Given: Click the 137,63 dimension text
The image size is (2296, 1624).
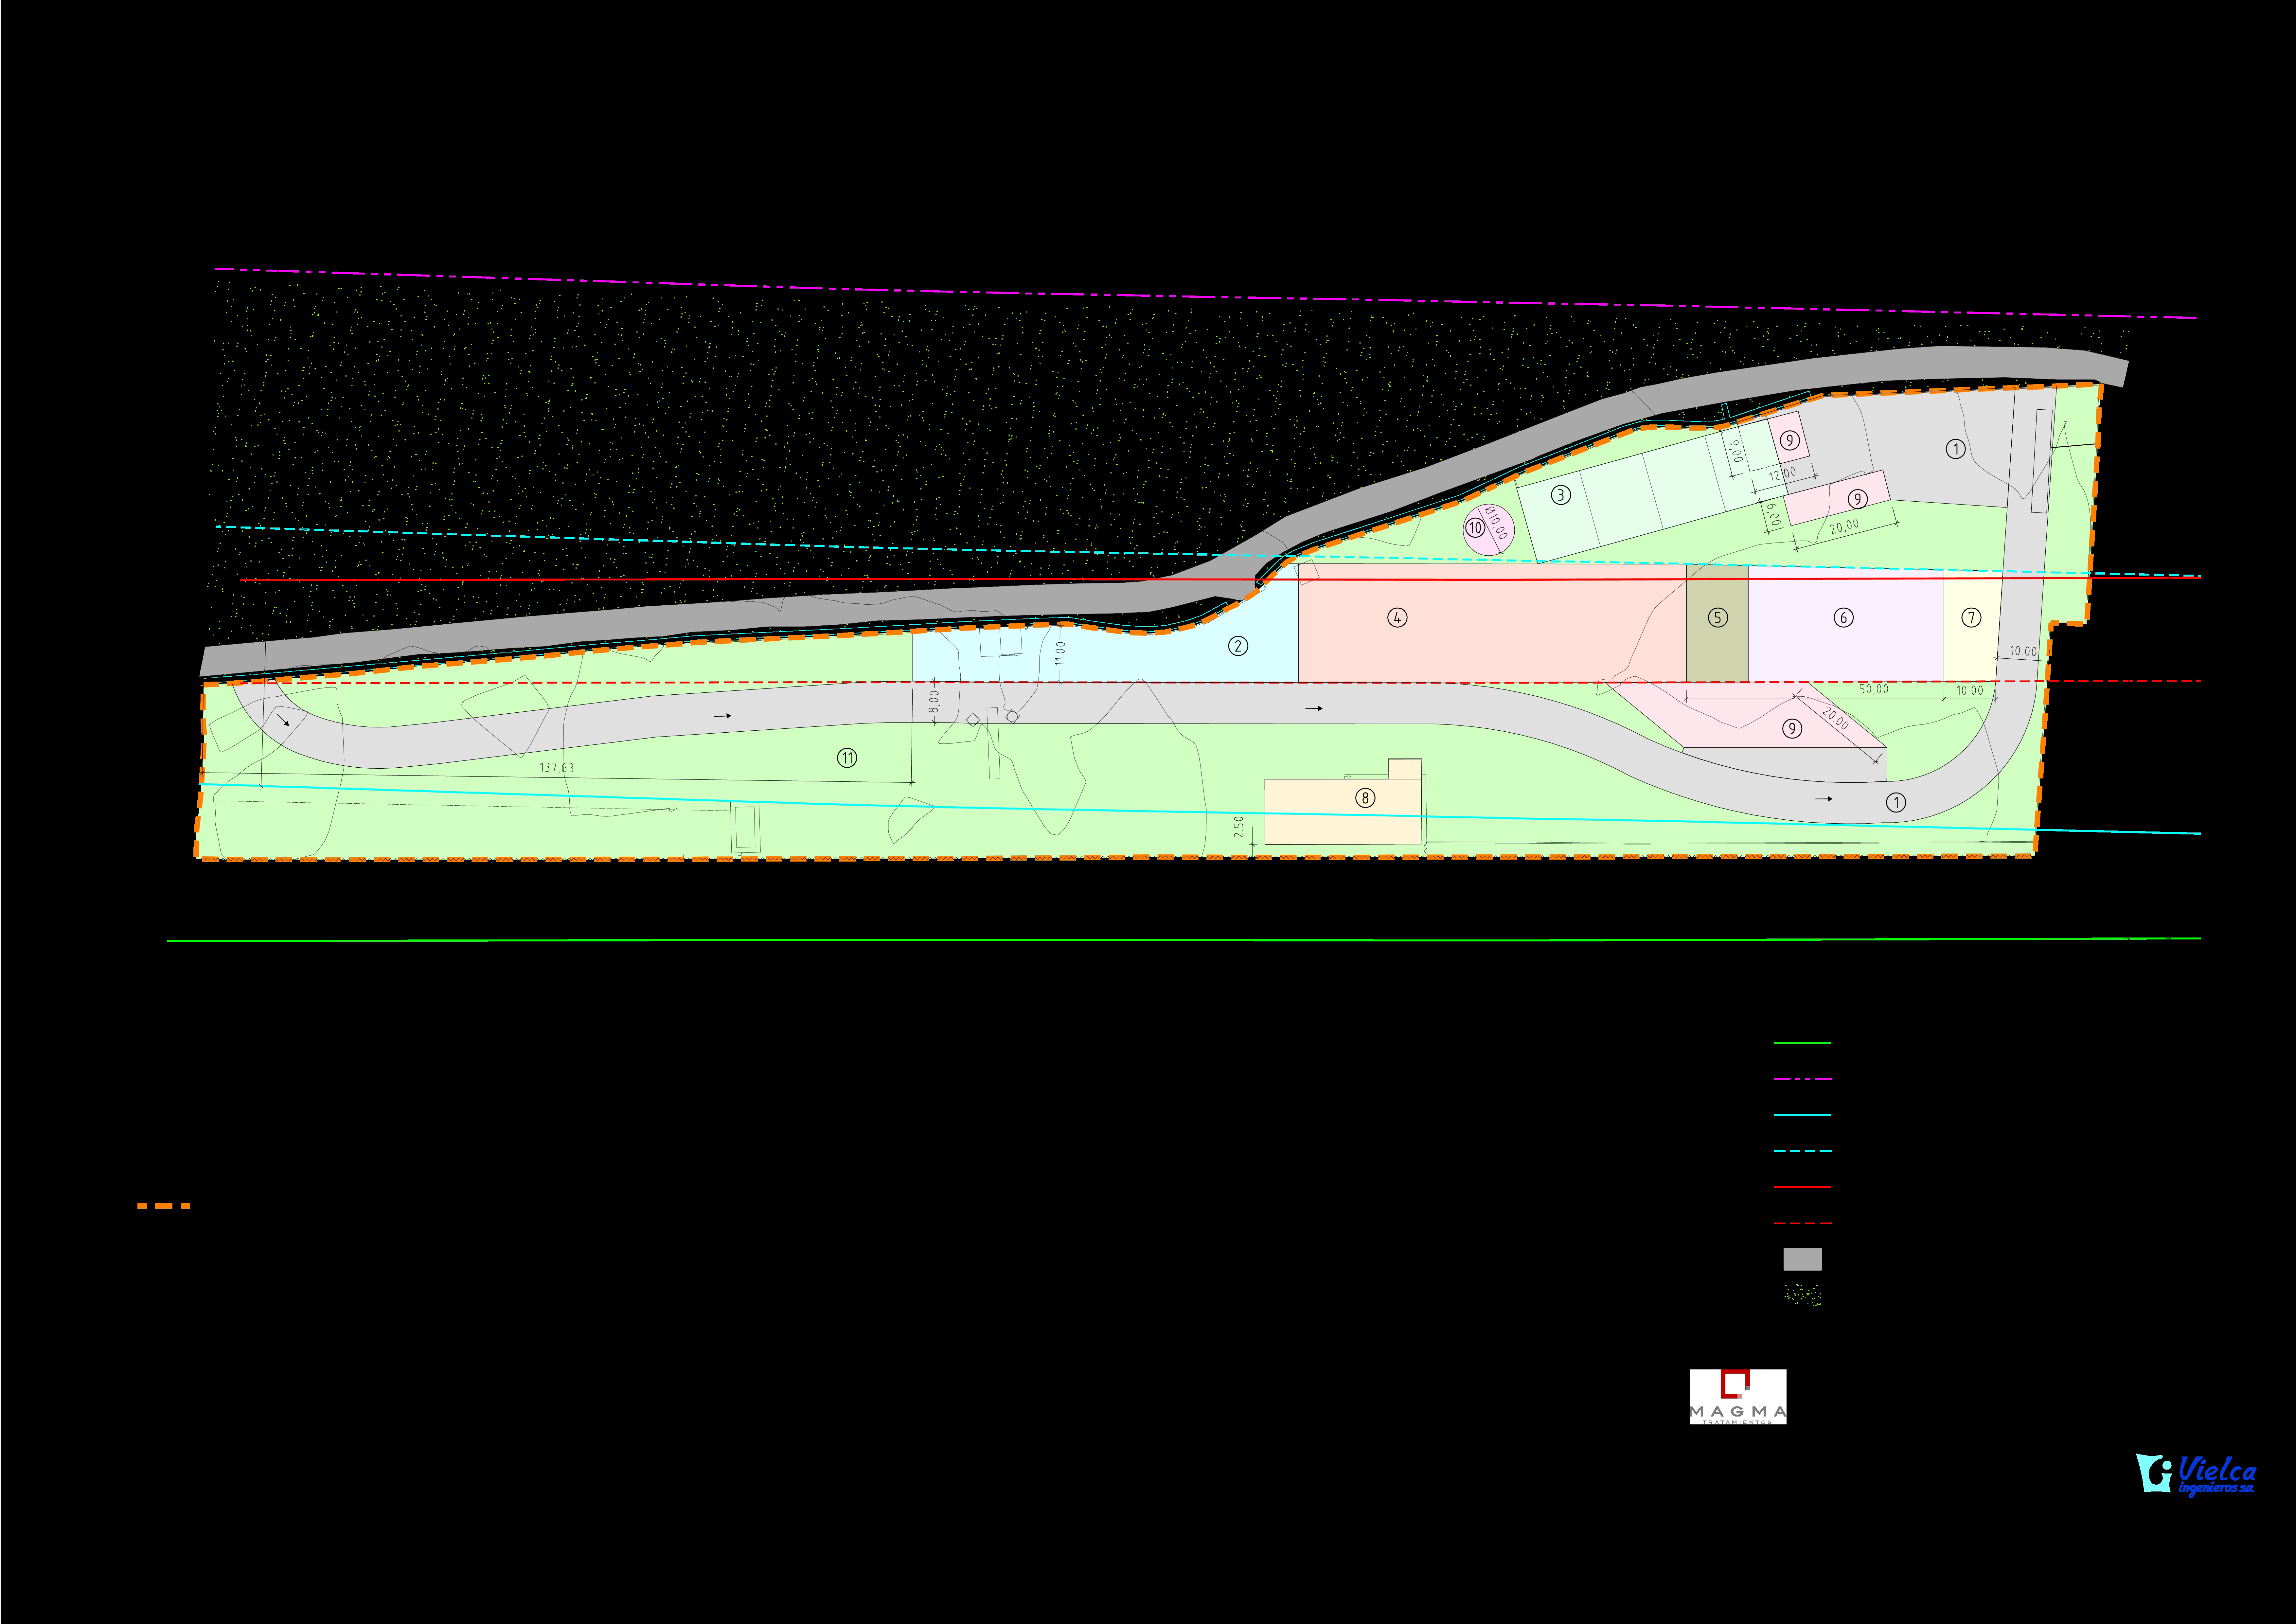Looking at the screenshot, I should click(x=557, y=768).
